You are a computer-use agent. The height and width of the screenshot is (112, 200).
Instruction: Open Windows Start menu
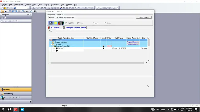click(x=3, y=110)
